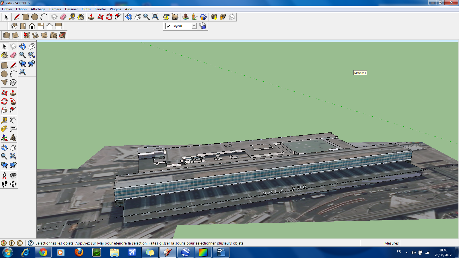
Task: Open the Layer0 layer dropdown
Action: pyautogui.click(x=194, y=26)
